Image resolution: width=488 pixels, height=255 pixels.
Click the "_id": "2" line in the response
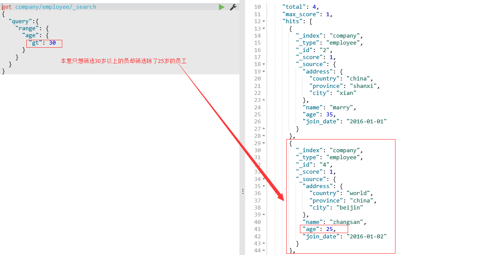point(314,50)
